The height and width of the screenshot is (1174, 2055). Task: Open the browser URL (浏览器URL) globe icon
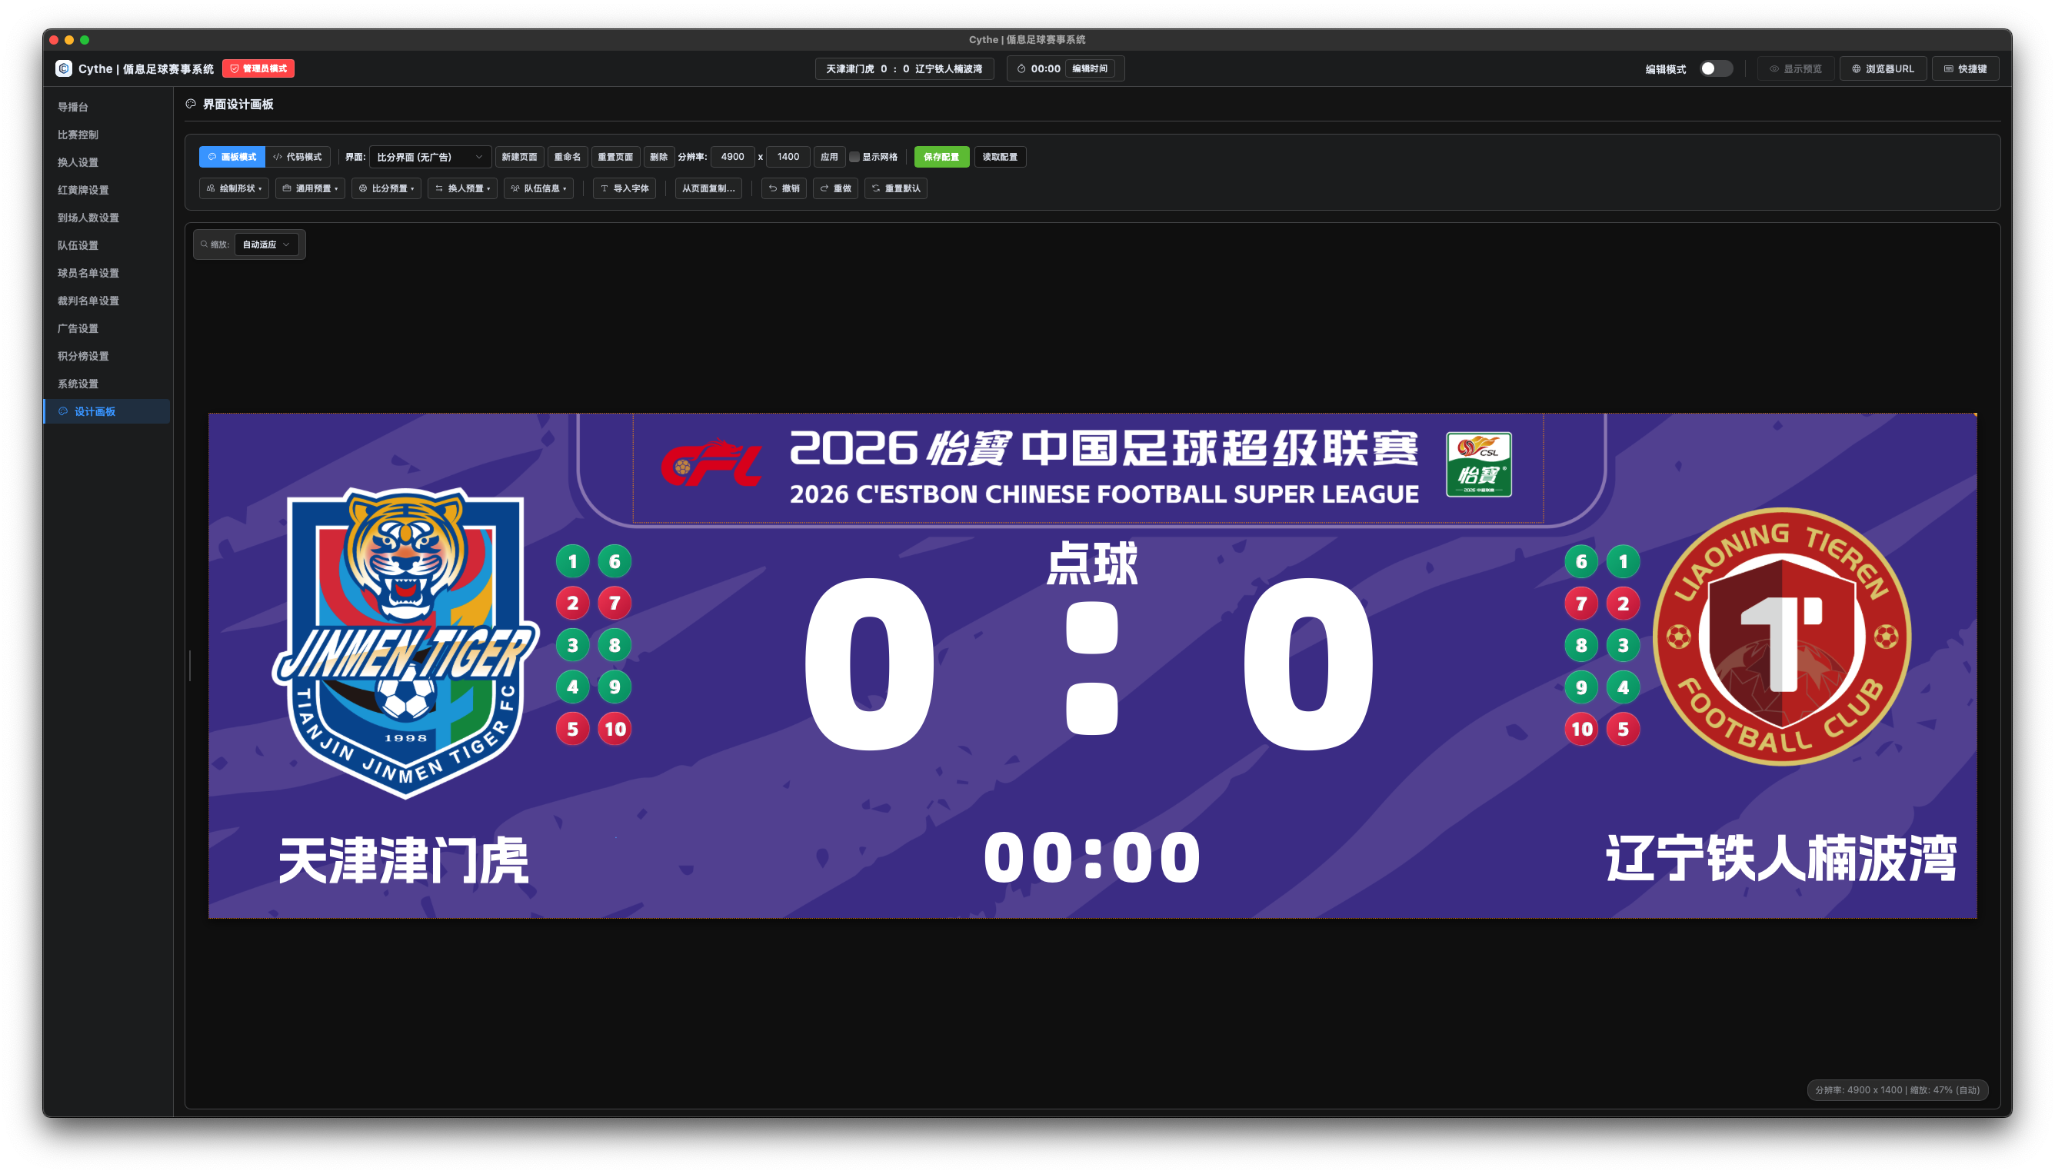(1856, 68)
